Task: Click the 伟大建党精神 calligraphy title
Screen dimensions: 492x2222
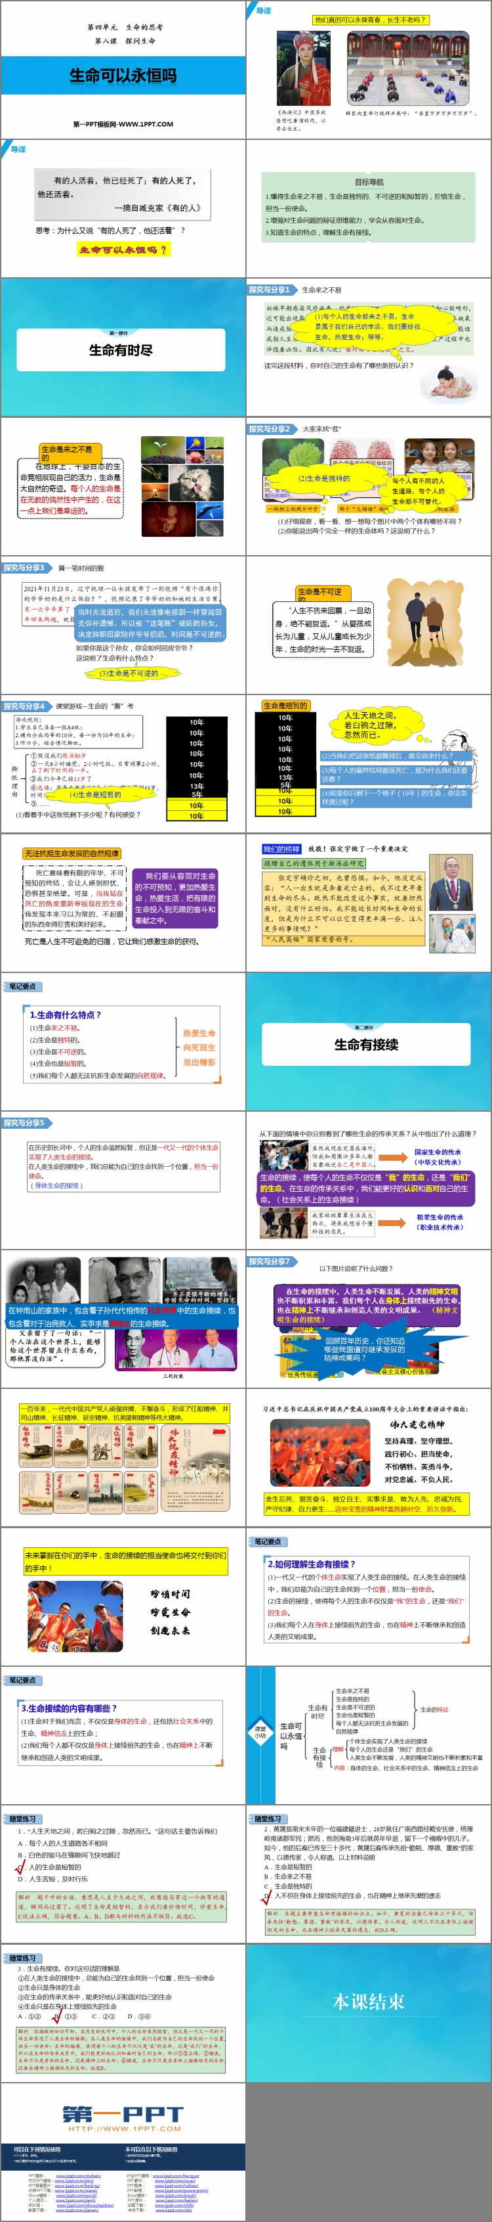Action: [416, 1425]
